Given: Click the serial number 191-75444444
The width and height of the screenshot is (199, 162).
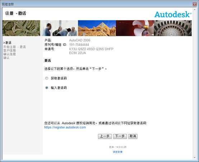Looking at the screenshot, I should pos(79,44).
